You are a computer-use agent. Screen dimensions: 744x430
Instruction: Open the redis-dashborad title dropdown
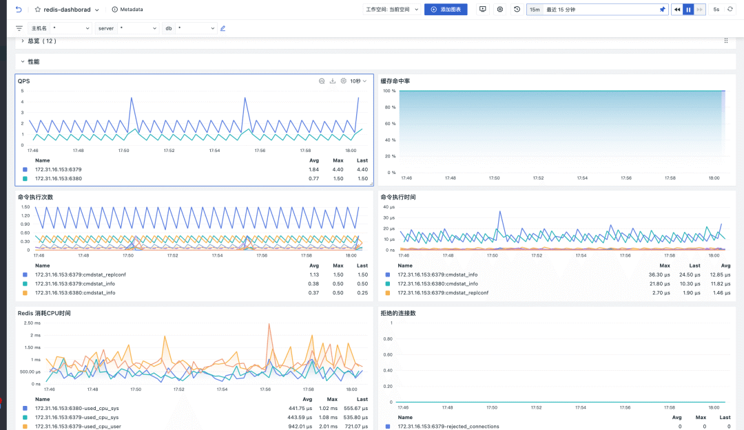[97, 10]
